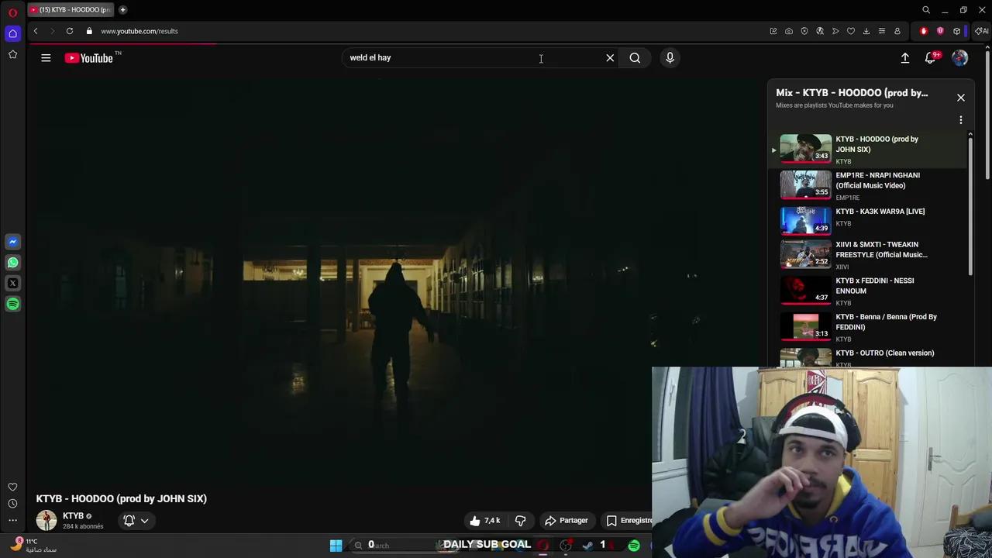Screen dimensions: 992x558
Task: Open the KTYB channel name link
Action: (73, 515)
